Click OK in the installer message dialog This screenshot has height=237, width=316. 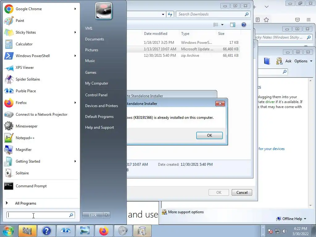[210, 135]
